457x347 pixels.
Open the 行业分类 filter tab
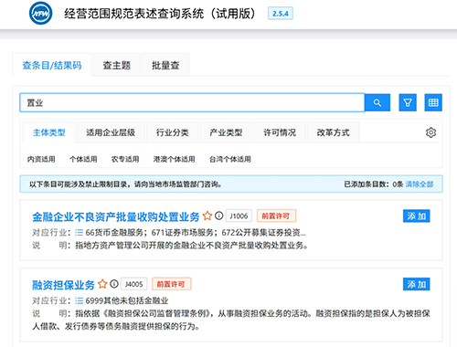click(173, 132)
